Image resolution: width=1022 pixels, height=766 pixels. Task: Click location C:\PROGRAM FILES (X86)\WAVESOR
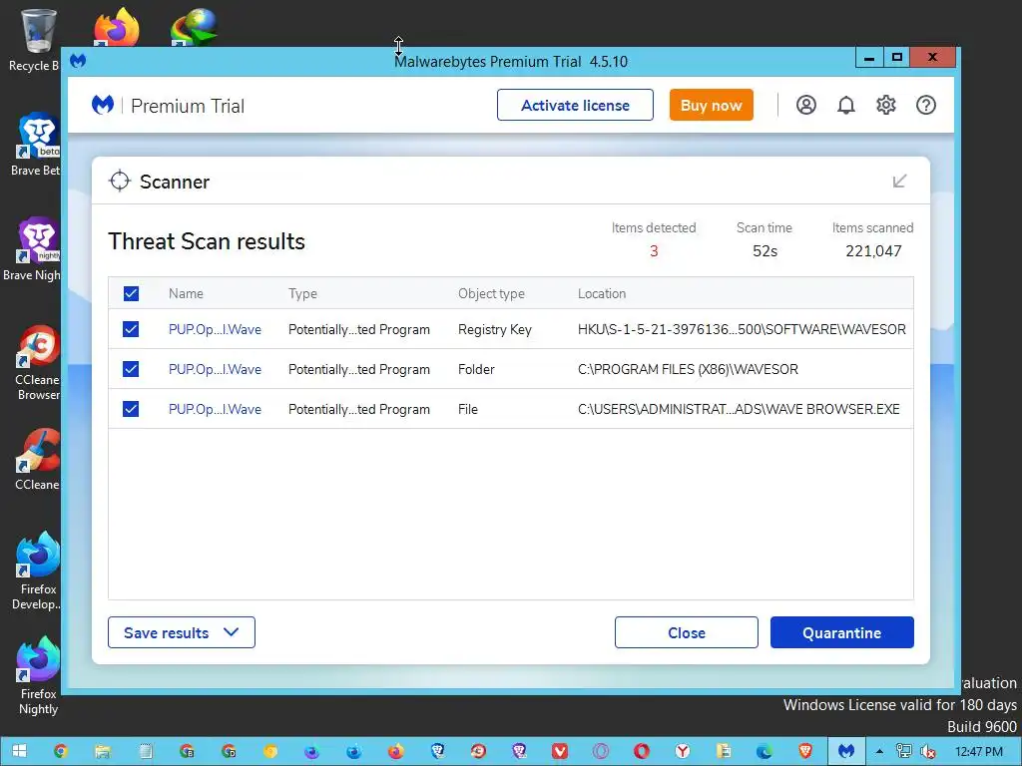pyautogui.click(x=688, y=369)
